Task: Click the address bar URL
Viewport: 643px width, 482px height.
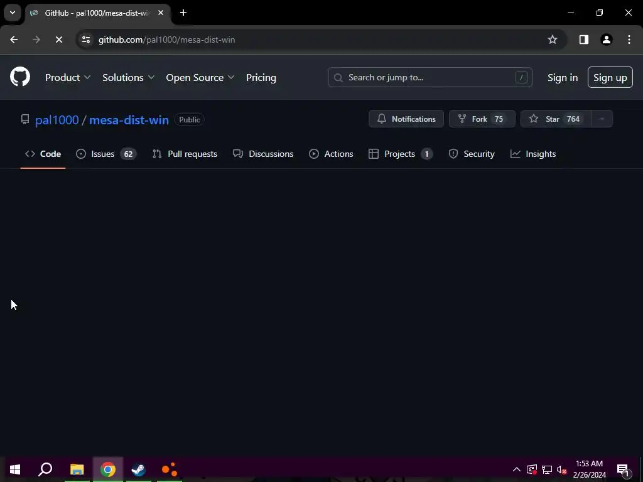Action: [166, 40]
